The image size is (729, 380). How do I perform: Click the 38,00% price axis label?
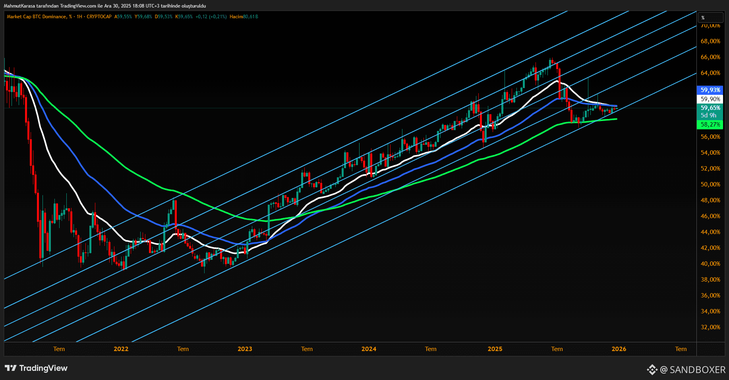710,280
